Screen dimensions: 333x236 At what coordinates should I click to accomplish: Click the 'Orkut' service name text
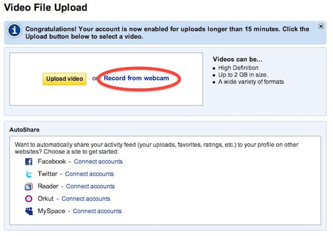[x=45, y=199]
